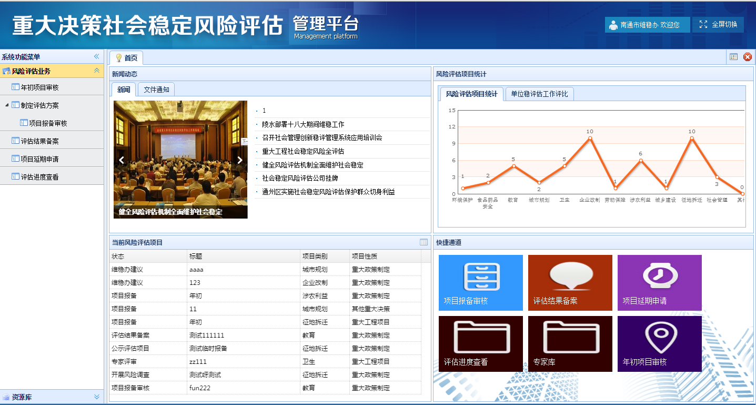Click the table icon on 当前风险评估项目 header
The width and height of the screenshot is (756, 405).
(422, 241)
